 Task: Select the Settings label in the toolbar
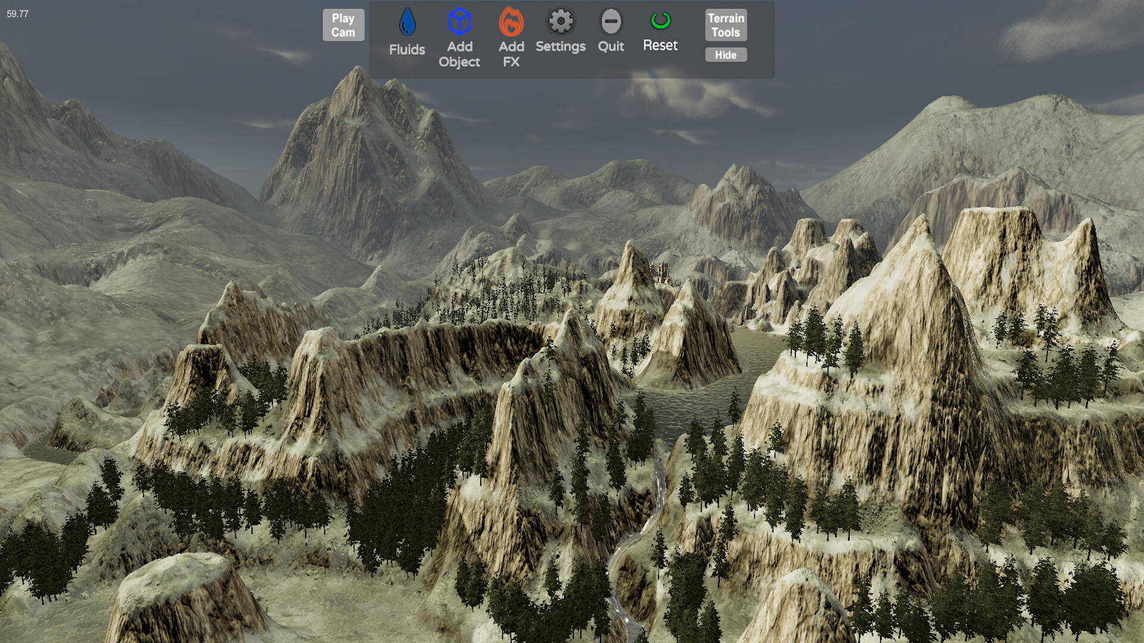(x=560, y=46)
